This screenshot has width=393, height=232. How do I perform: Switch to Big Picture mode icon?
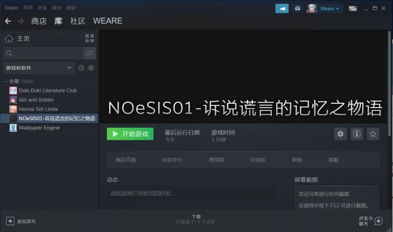click(353, 9)
